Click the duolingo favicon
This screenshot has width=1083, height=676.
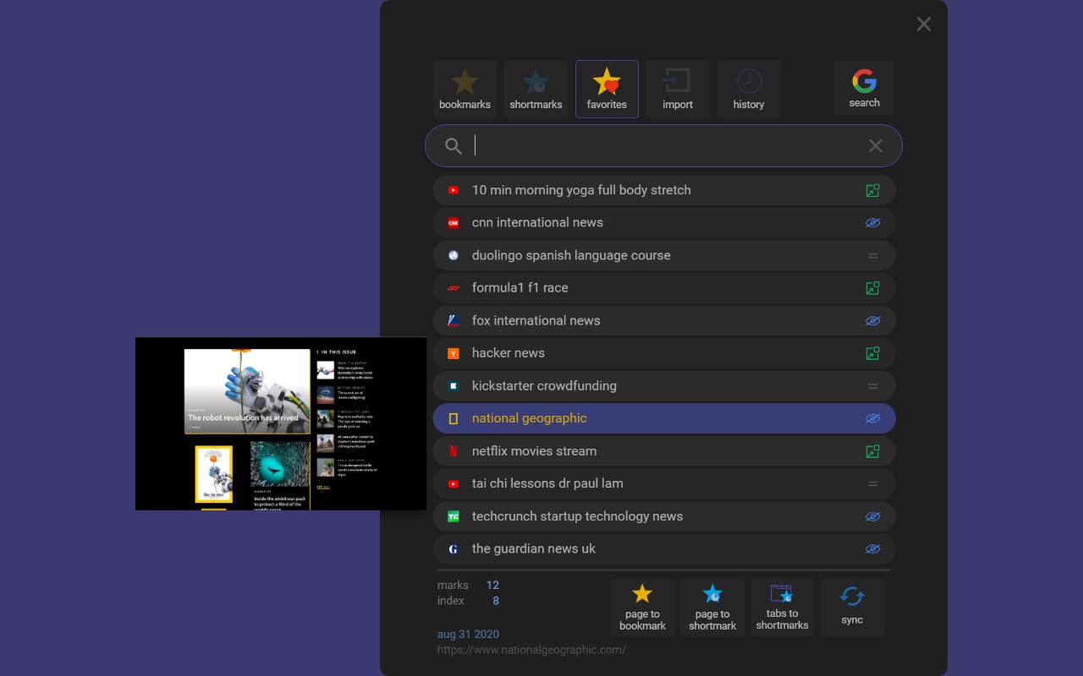click(x=454, y=255)
